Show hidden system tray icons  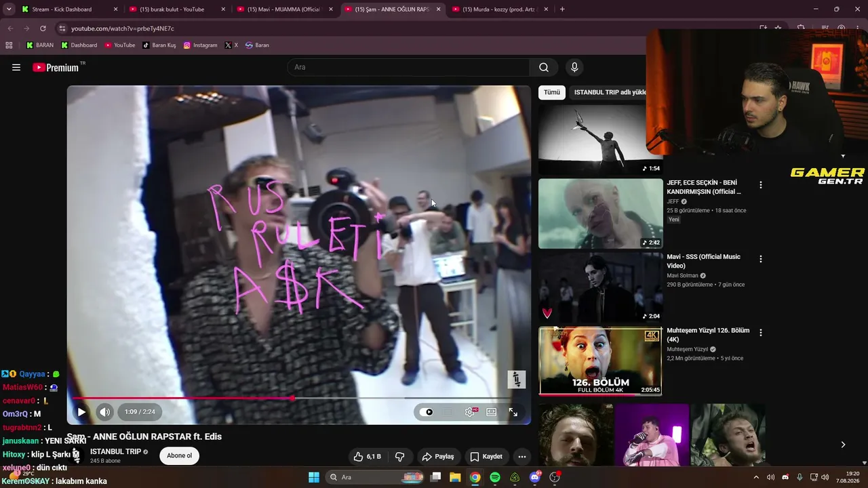tap(756, 477)
